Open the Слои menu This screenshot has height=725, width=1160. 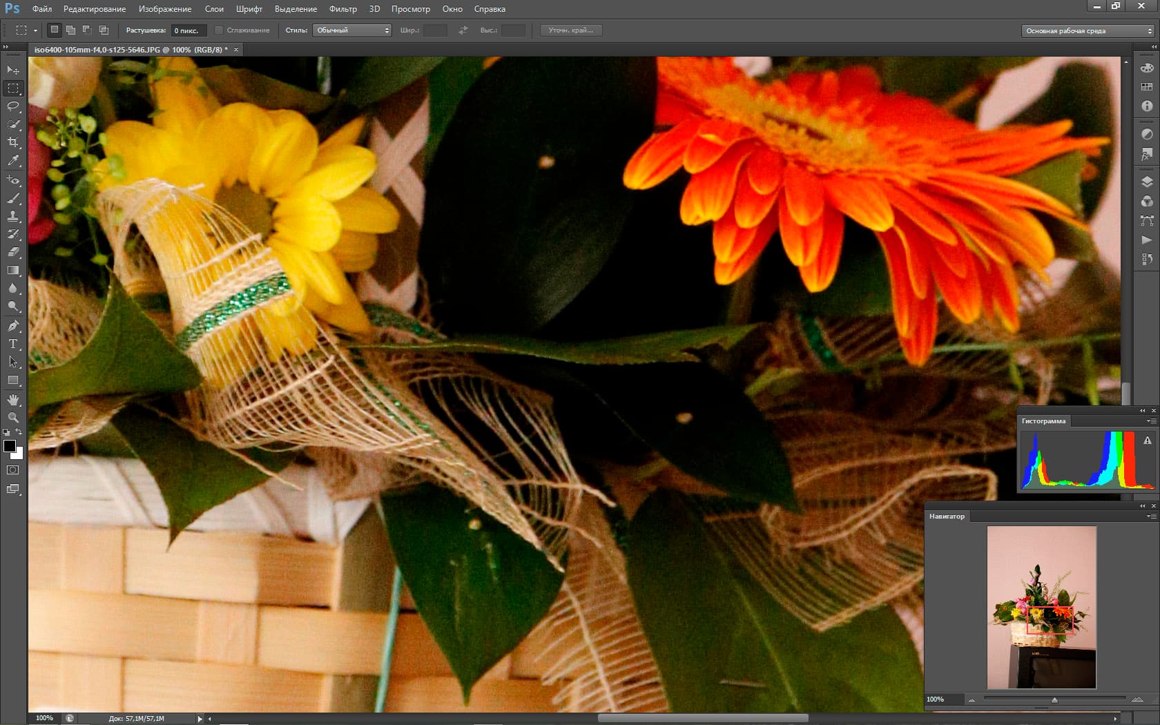pyautogui.click(x=214, y=9)
